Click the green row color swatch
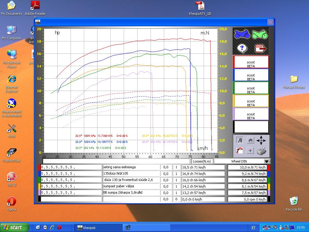 40,180
